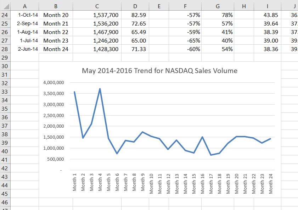Screen dimensions: 298x210
Task: Click the cell showing 43.85
Action: coord(268,15)
